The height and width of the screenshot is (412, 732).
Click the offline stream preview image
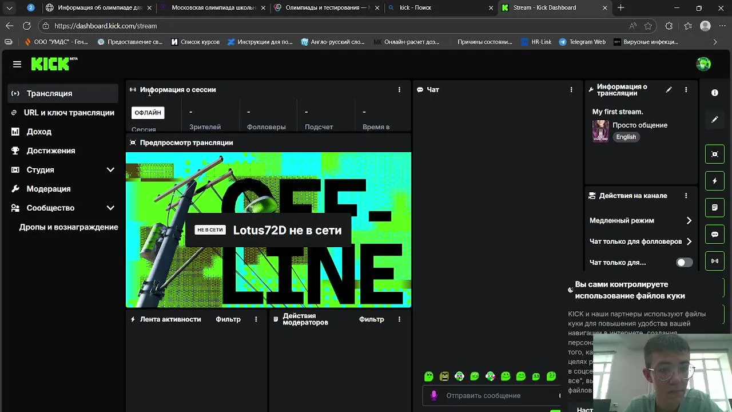tap(268, 230)
